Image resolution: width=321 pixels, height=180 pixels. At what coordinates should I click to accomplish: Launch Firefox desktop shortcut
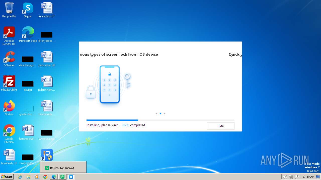[9, 108]
